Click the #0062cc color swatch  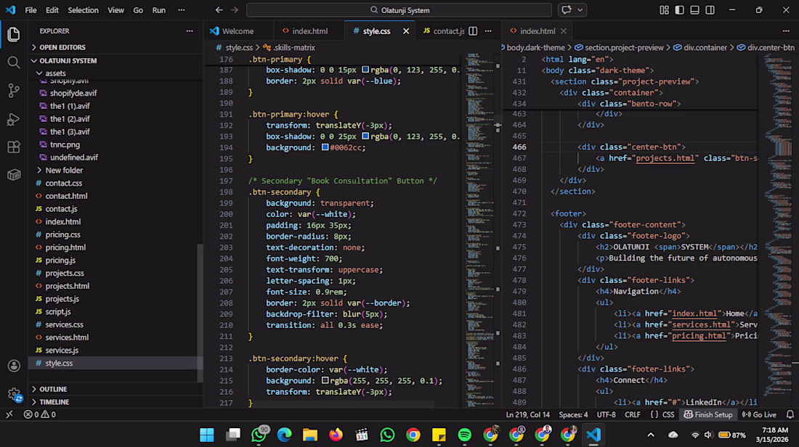pyautogui.click(x=325, y=147)
